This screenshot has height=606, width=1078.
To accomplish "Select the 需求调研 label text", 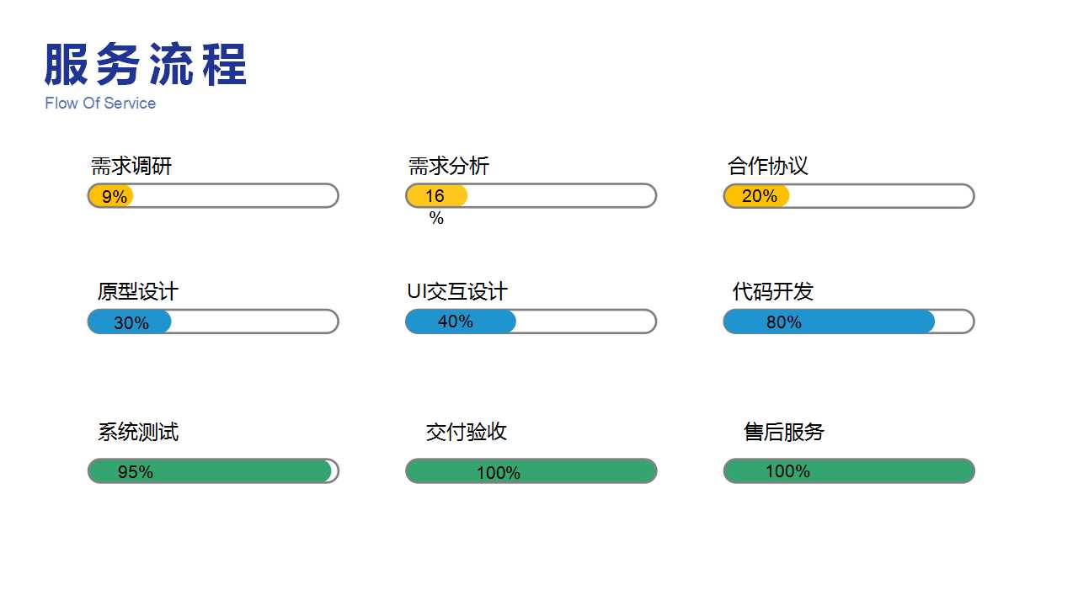I will (131, 166).
